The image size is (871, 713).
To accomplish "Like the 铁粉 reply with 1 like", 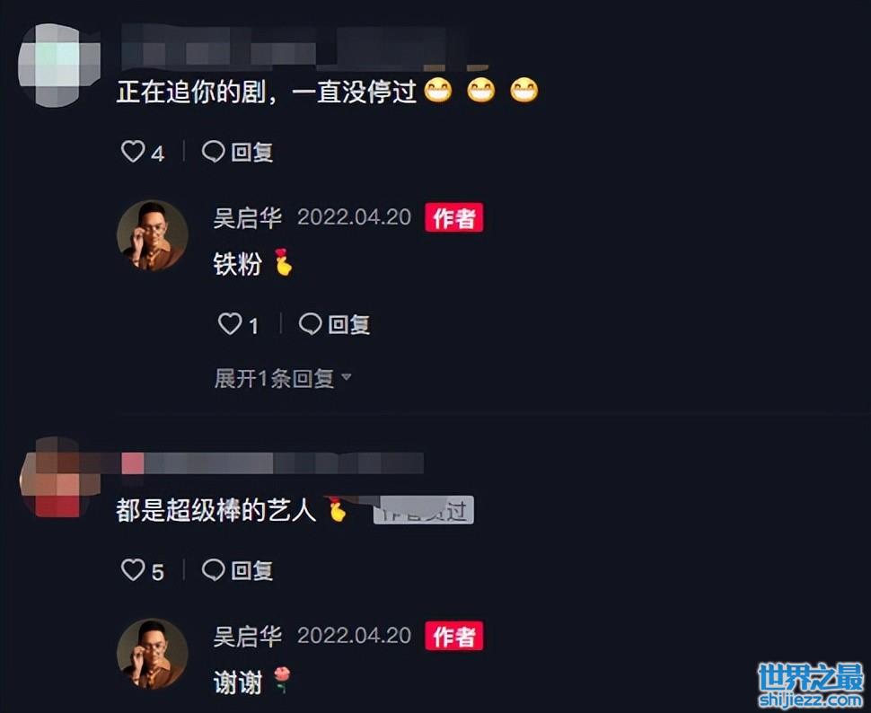I will pyautogui.click(x=230, y=324).
